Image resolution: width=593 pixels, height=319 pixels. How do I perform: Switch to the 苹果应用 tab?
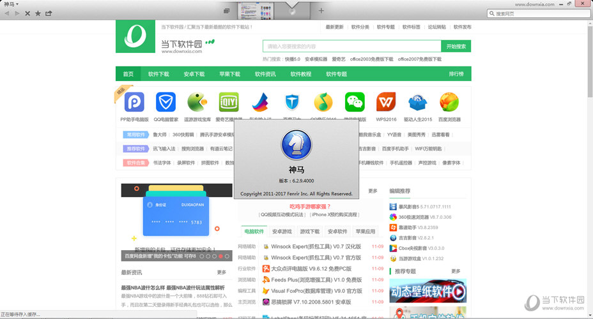pyautogui.click(x=366, y=232)
